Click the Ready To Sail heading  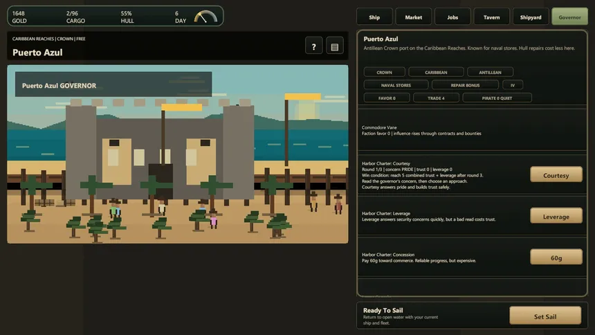(x=383, y=310)
